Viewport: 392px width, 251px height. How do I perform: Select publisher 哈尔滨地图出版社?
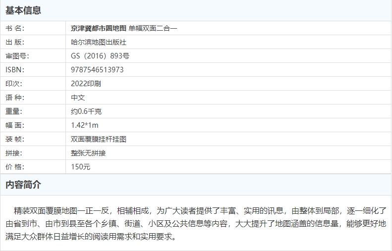99,42
